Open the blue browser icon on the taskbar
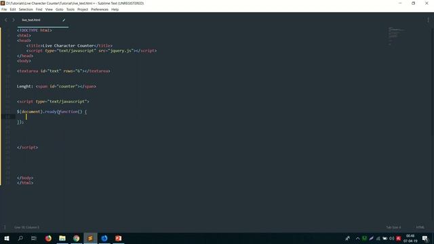 tap(104, 238)
